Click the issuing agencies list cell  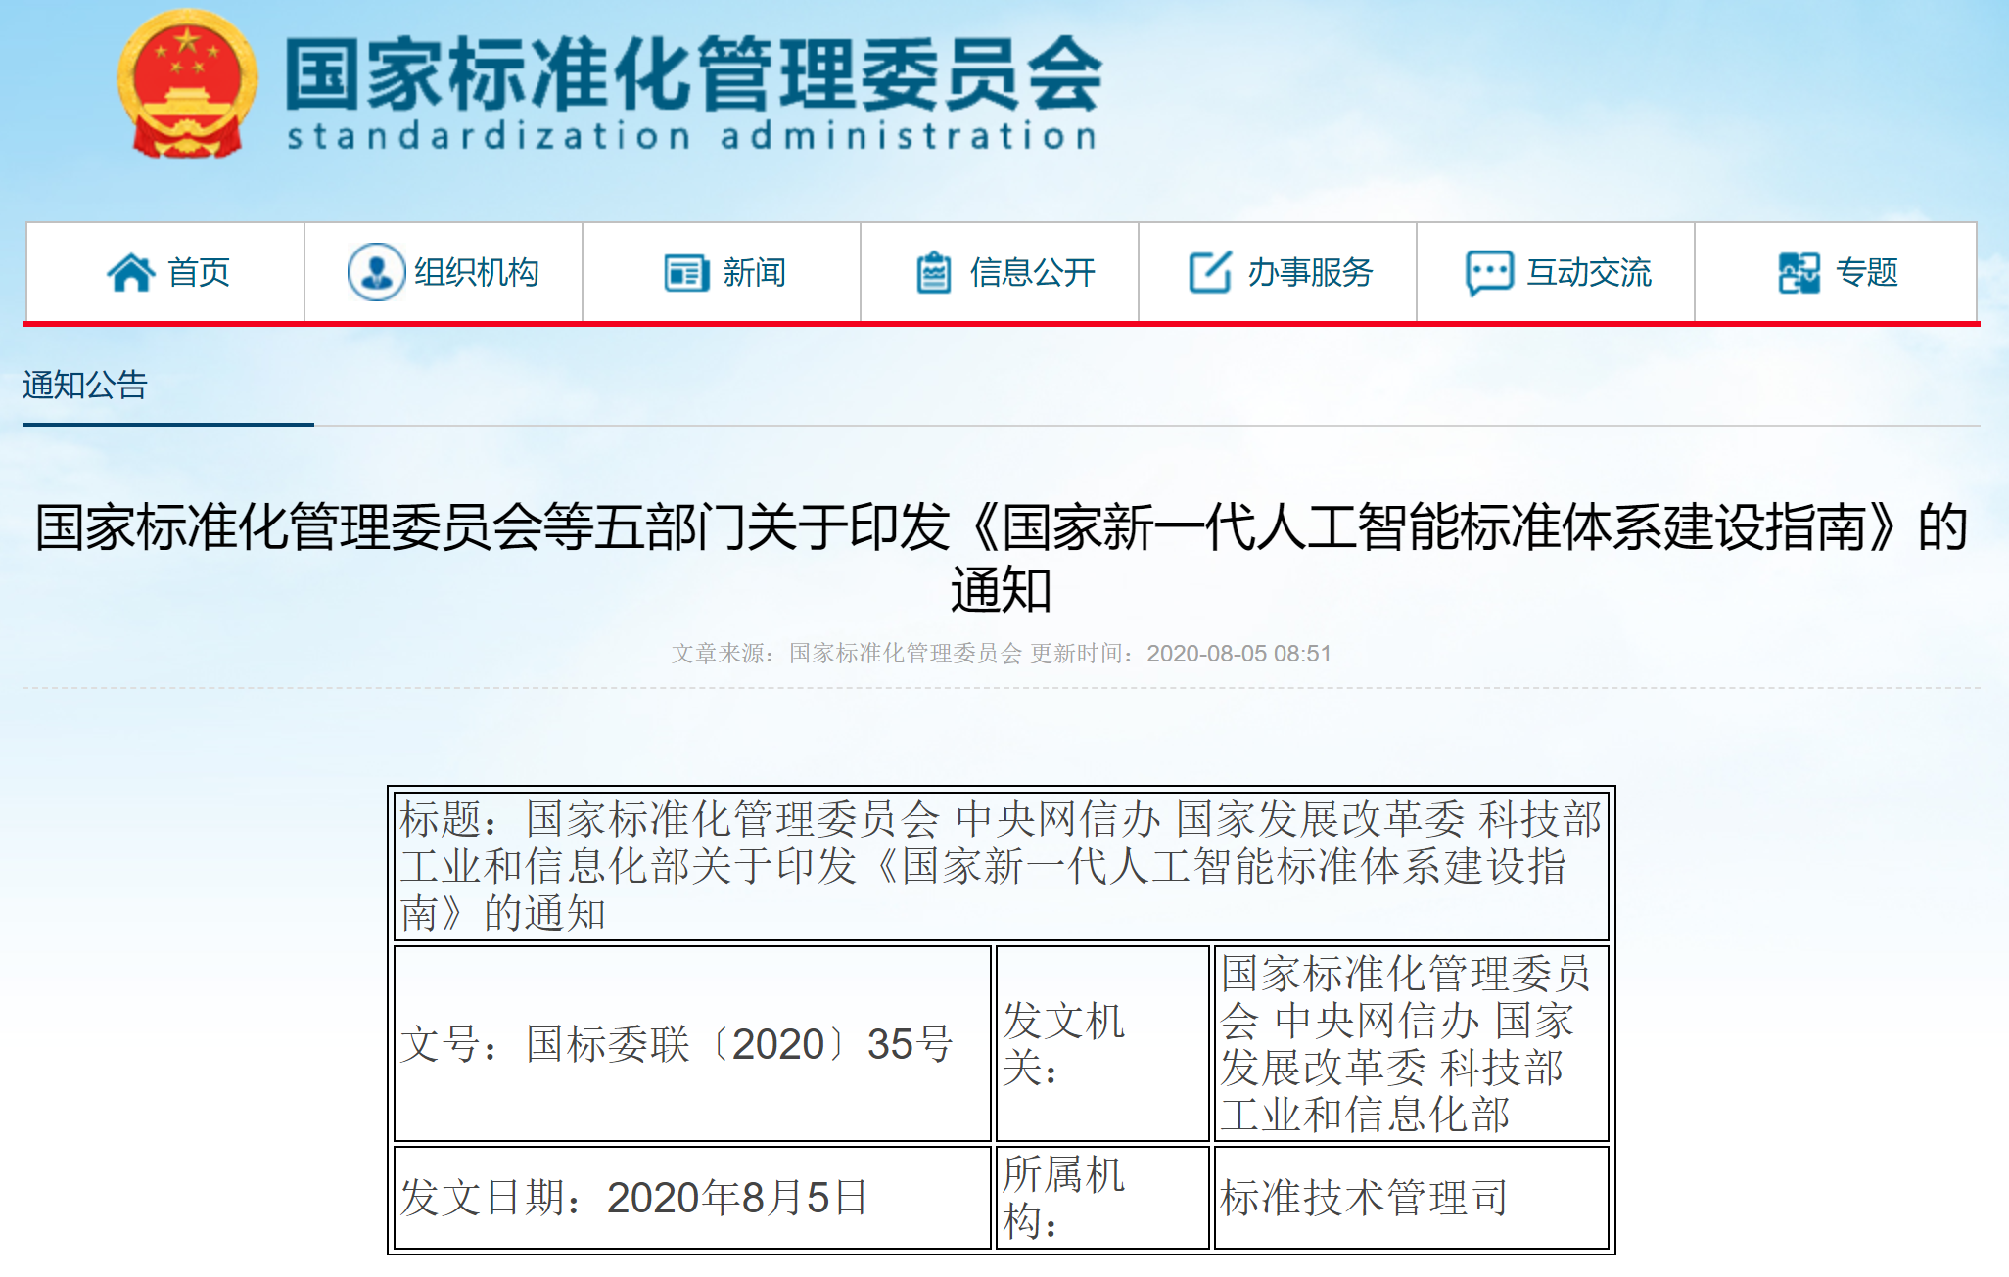pos(1411,1043)
